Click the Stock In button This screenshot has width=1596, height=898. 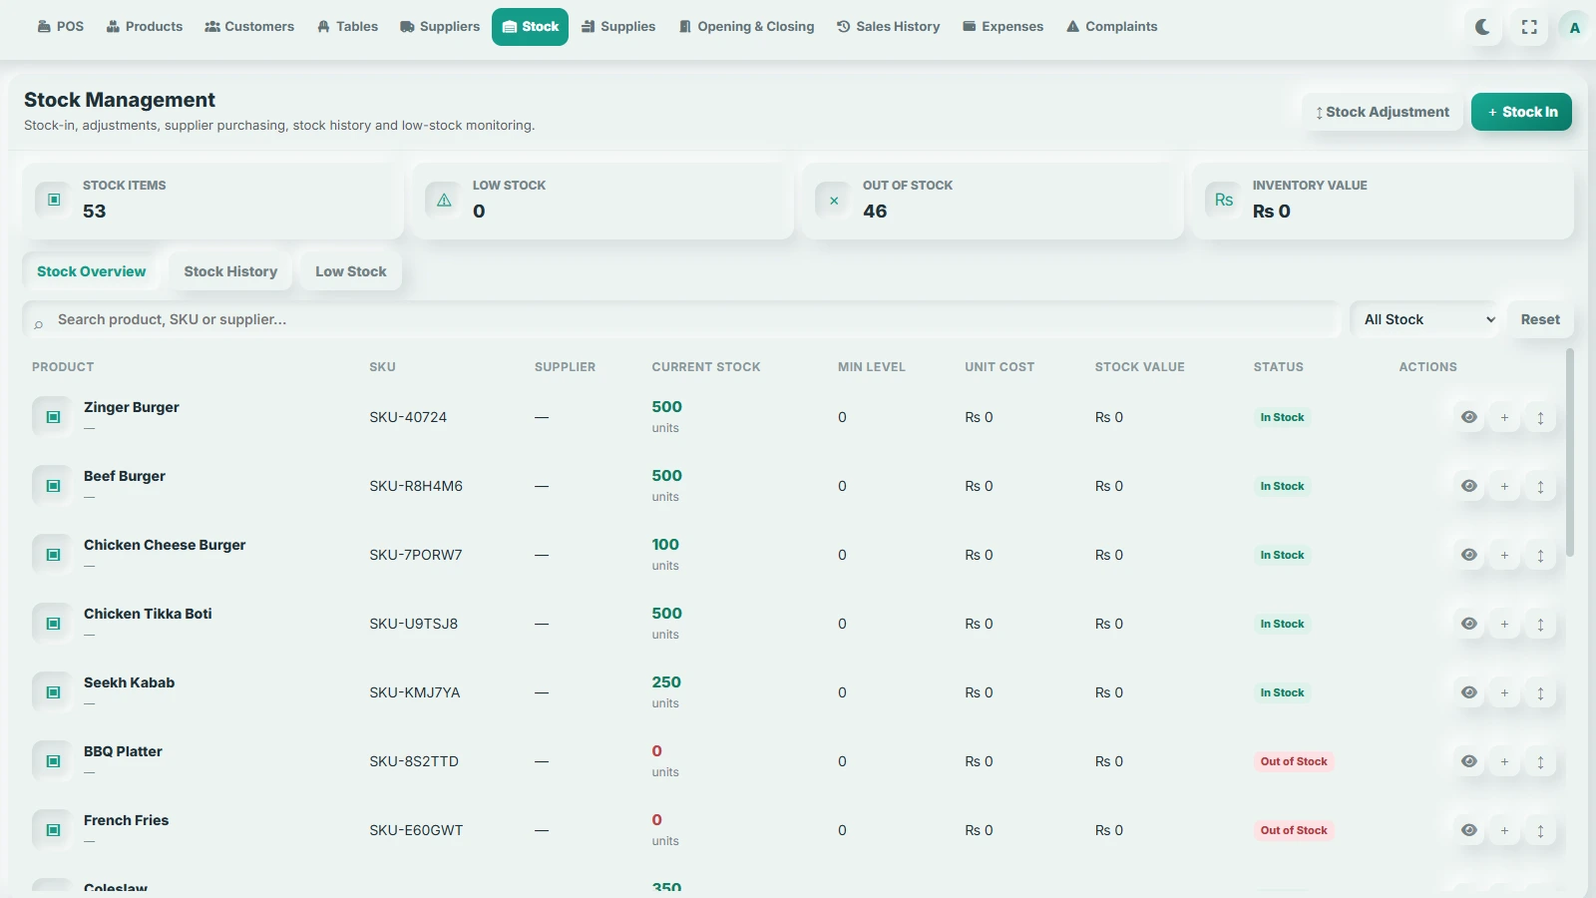[x=1521, y=112]
